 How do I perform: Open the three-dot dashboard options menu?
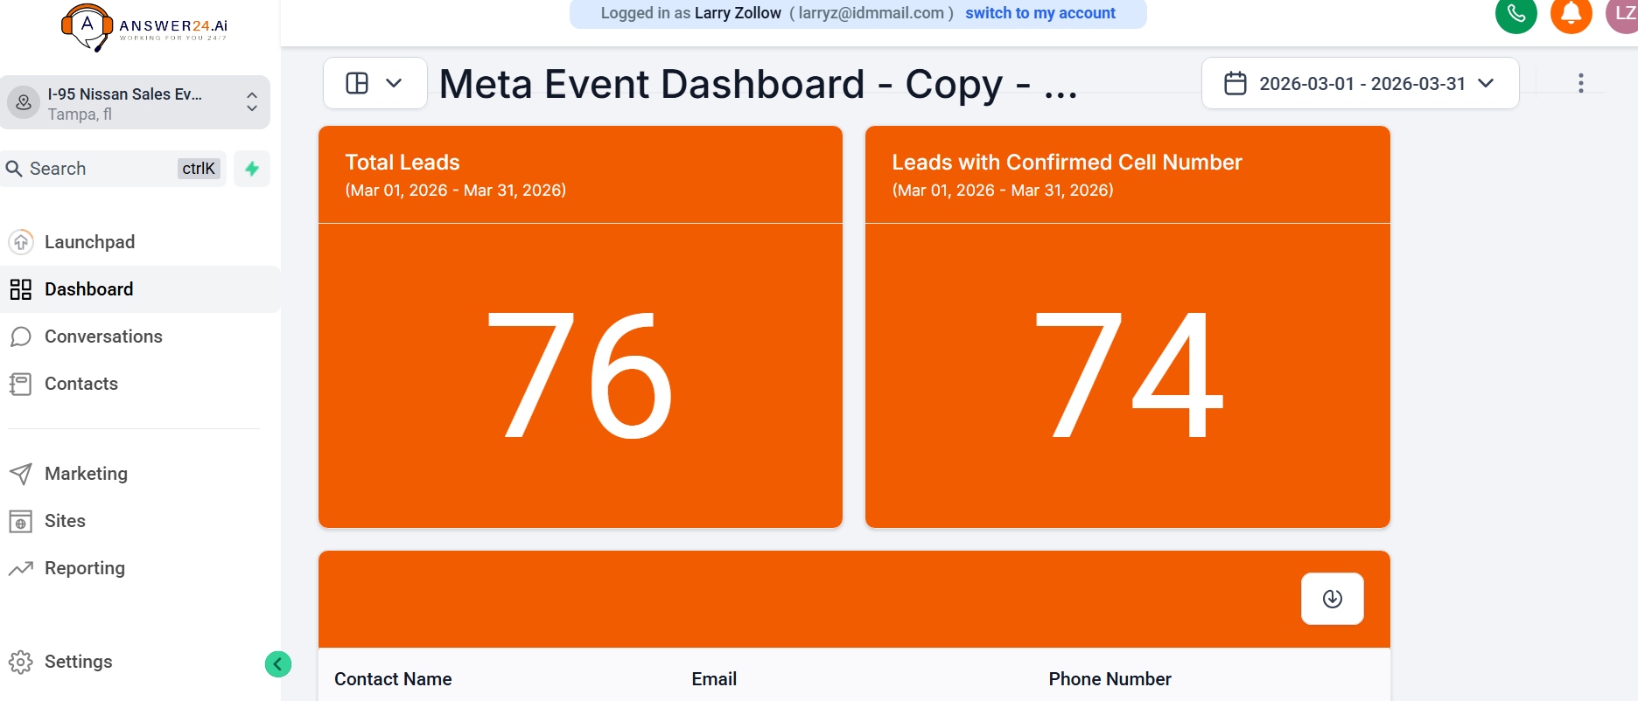coord(1580,83)
